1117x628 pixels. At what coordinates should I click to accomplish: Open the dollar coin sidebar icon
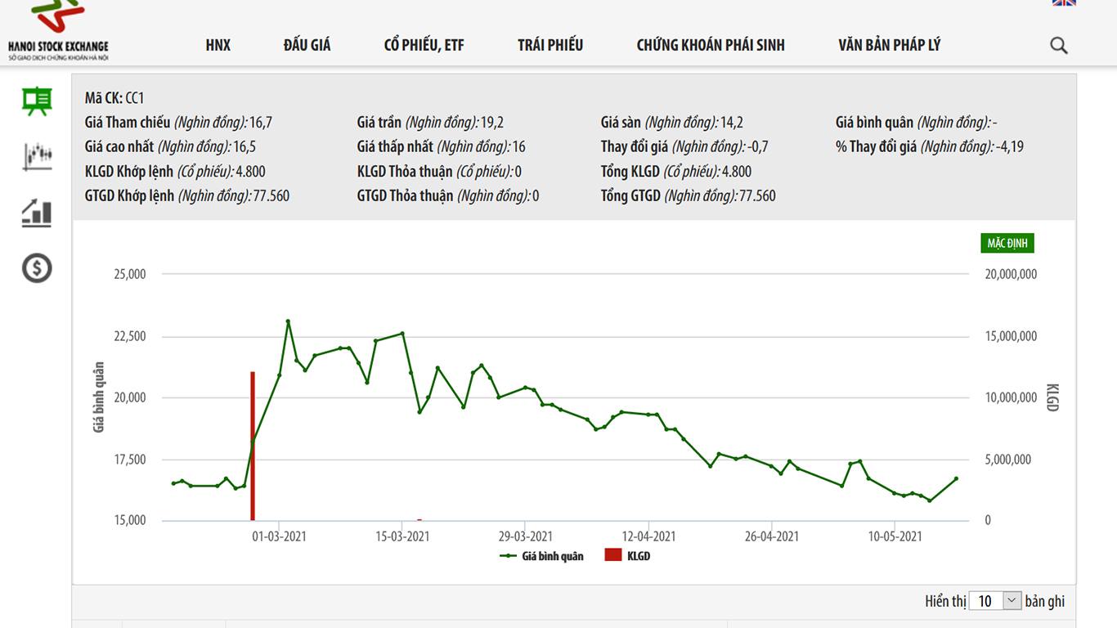tap(37, 267)
